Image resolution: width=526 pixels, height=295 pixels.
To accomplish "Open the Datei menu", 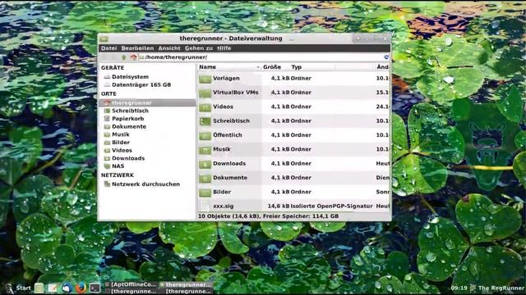I will tap(109, 48).
